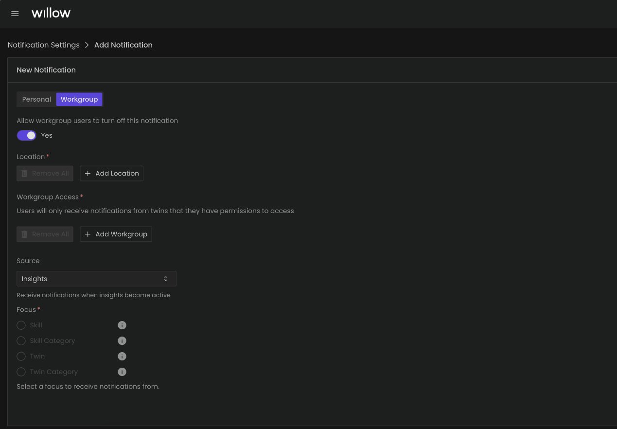Open the info tooltip next to Skill

pos(122,325)
